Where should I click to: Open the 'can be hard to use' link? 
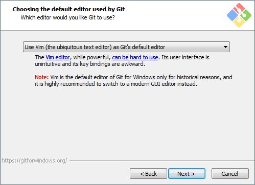135,57
